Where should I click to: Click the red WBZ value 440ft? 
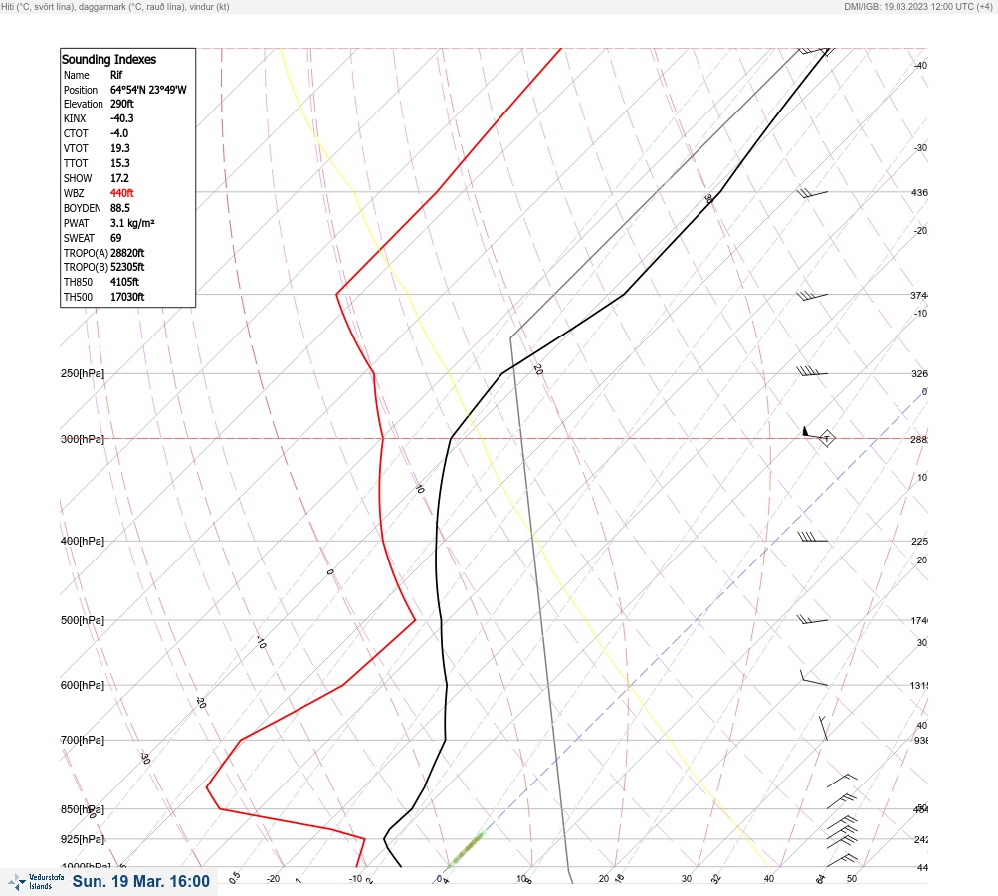(x=121, y=193)
